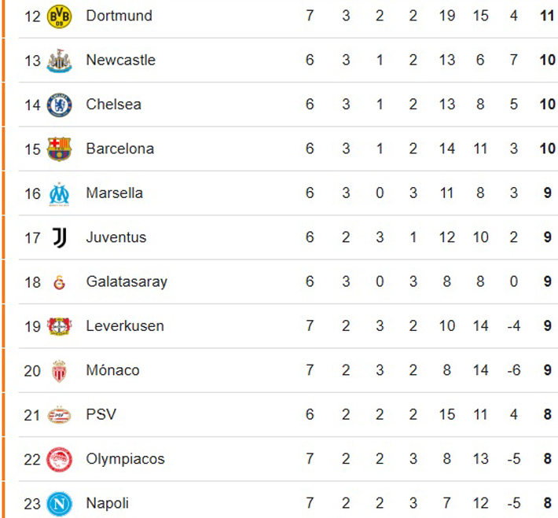Viewport: 558px width, 518px height.
Task: Click the Napoli club logo
Action: [59, 503]
